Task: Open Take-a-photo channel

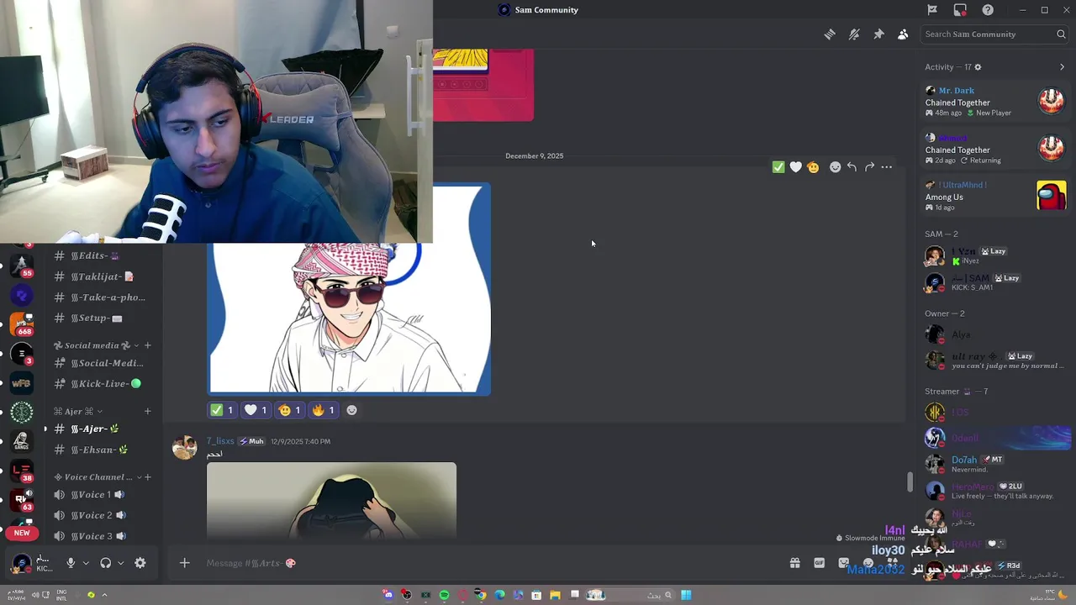Action: click(99, 297)
